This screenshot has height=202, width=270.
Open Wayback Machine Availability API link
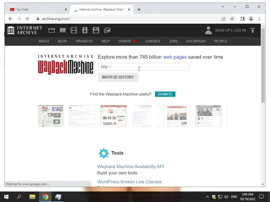pyautogui.click(x=131, y=166)
